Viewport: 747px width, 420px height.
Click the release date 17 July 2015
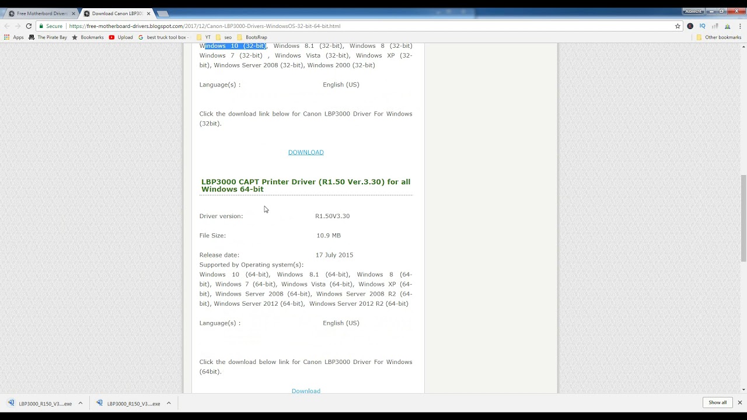[334, 255]
